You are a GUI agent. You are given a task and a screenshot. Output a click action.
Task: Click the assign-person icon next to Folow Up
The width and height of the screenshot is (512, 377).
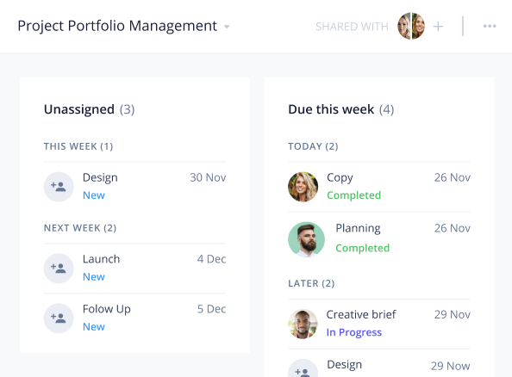[59, 318]
